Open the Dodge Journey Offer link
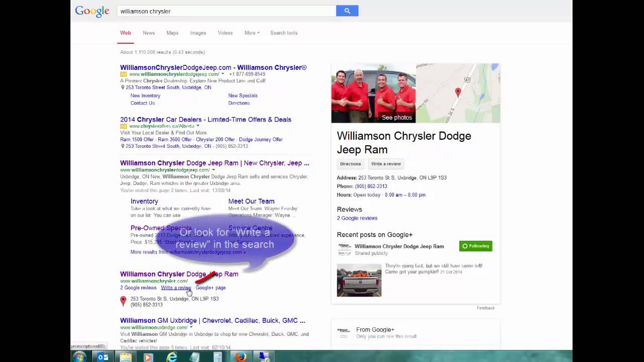Image resolution: width=644 pixels, height=362 pixels. tap(261, 139)
